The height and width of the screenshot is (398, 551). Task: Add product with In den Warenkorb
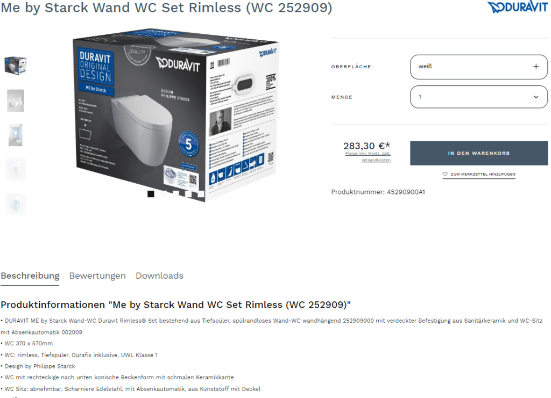click(x=478, y=153)
